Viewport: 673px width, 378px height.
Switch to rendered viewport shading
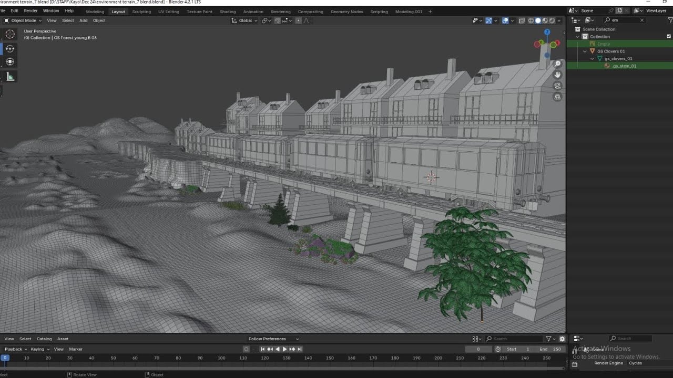(552, 20)
